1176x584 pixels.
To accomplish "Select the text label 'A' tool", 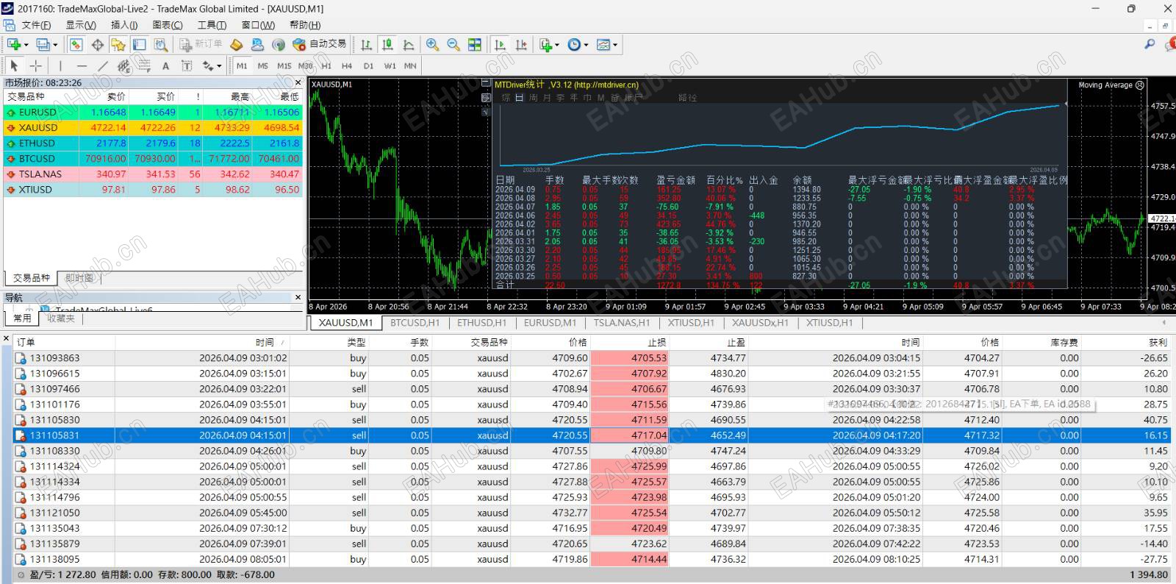I will click(x=165, y=65).
